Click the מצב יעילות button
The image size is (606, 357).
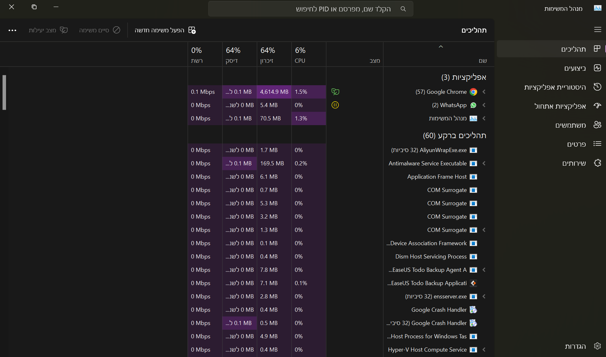[x=48, y=30]
